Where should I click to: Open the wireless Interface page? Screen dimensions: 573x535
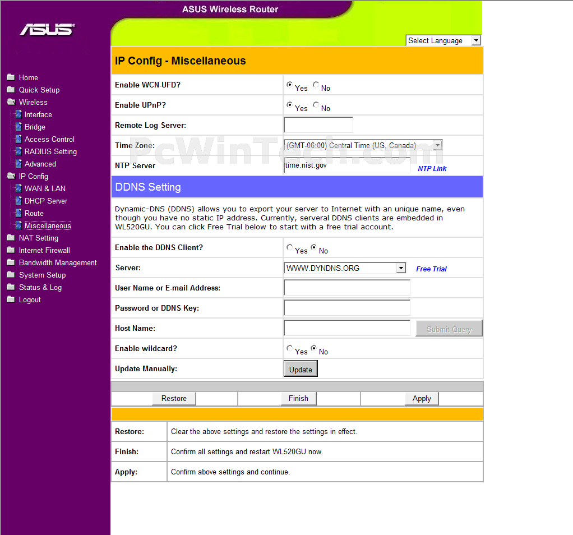(38, 115)
